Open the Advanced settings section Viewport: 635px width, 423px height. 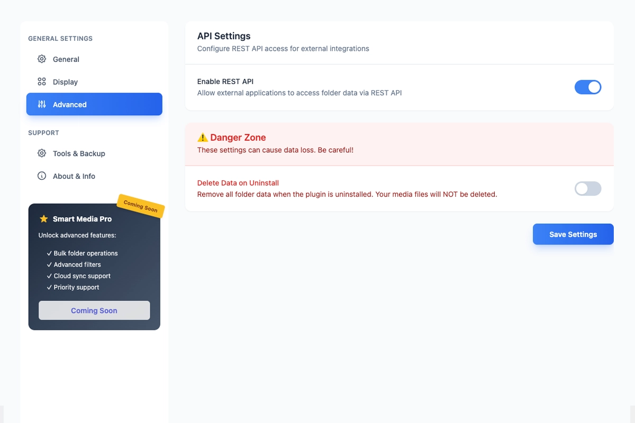[x=94, y=104]
